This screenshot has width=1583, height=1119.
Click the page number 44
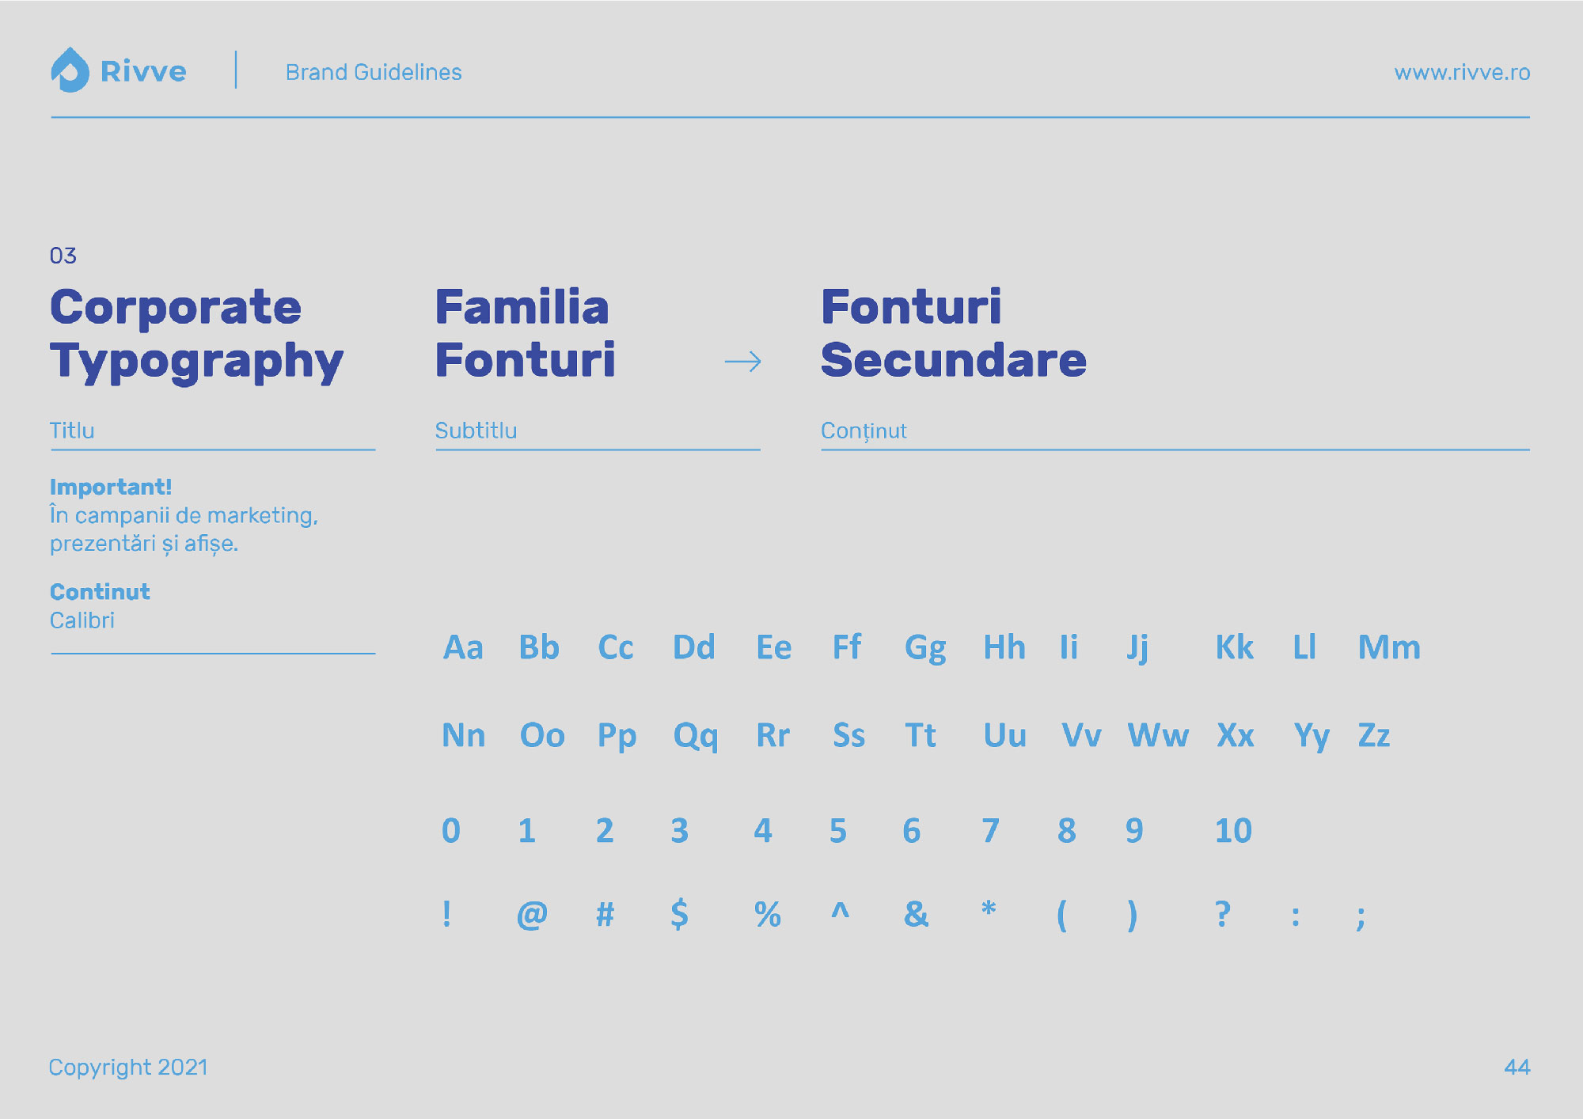[x=1517, y=1067]
